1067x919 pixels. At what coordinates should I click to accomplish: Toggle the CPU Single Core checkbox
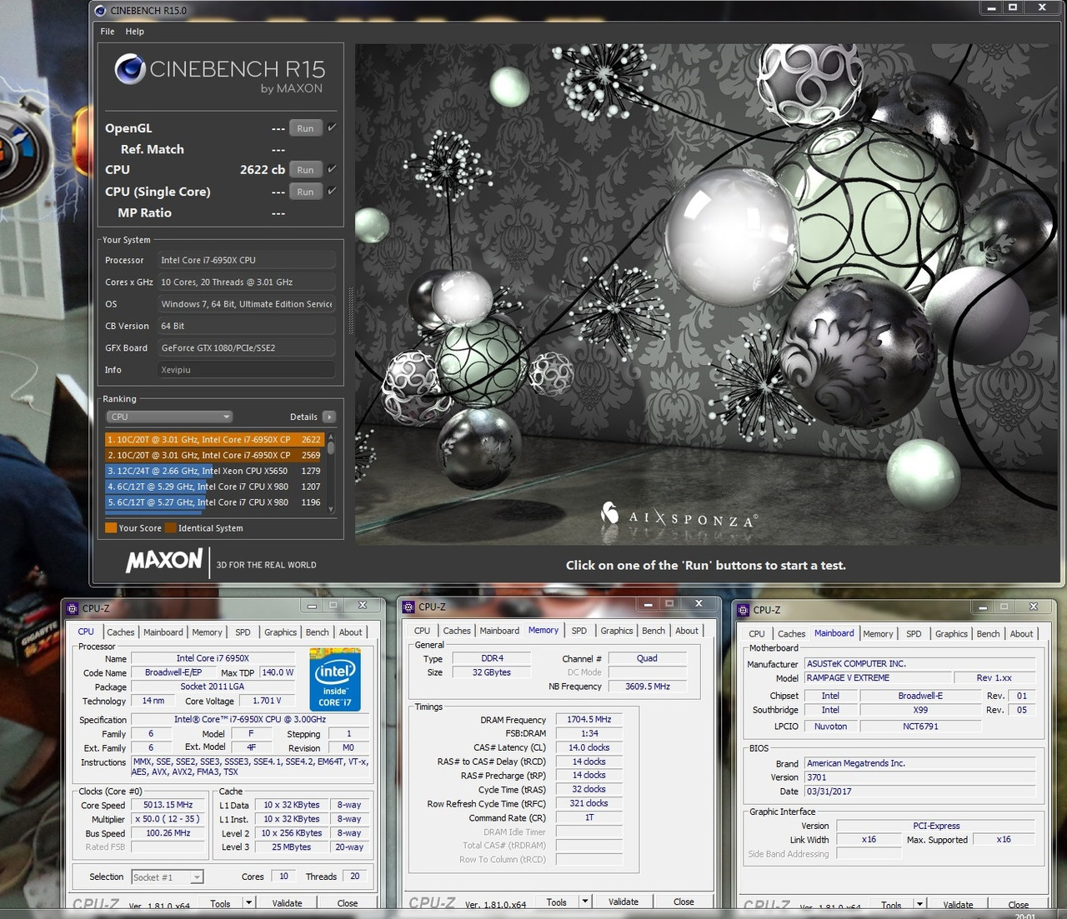(332, 191)
